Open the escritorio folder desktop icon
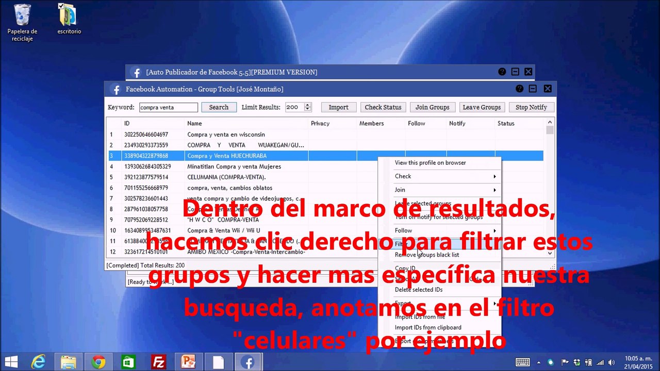 (69, 20)
